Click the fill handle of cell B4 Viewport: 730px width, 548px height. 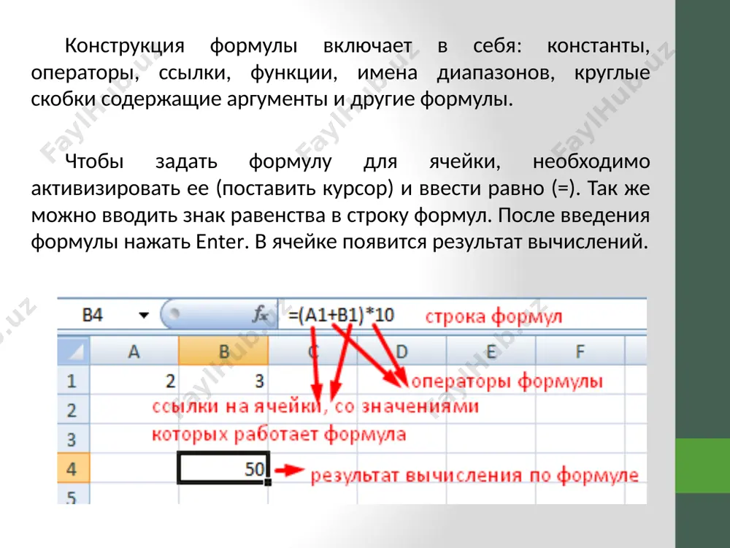pos(268,482)
